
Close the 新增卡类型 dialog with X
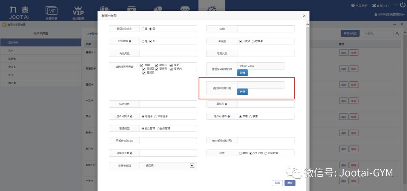[304, 16]
